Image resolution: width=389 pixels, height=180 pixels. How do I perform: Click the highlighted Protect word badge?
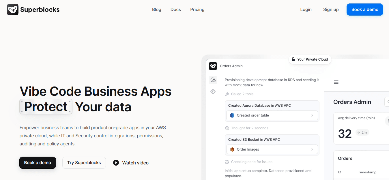46,107
